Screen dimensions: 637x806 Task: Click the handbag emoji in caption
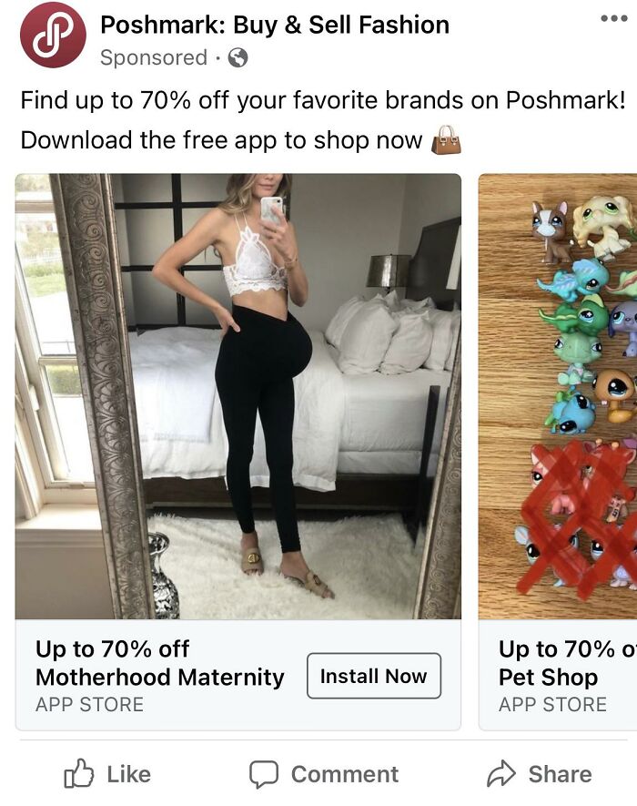[x=446, y=140]
